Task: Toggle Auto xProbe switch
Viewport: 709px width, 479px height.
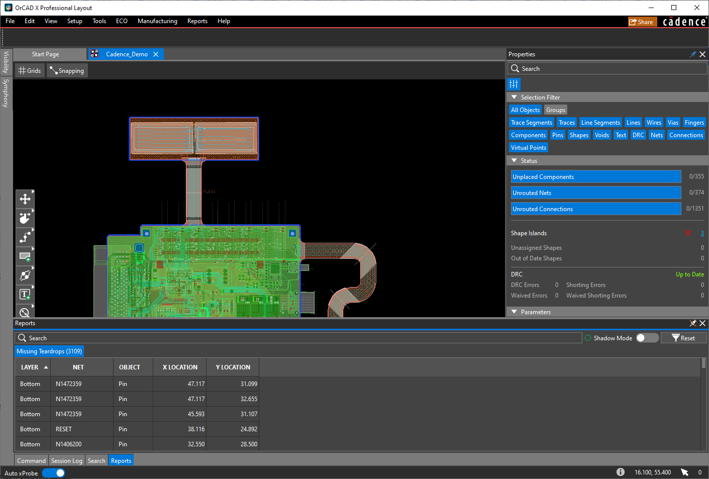Action: [54, 473]
